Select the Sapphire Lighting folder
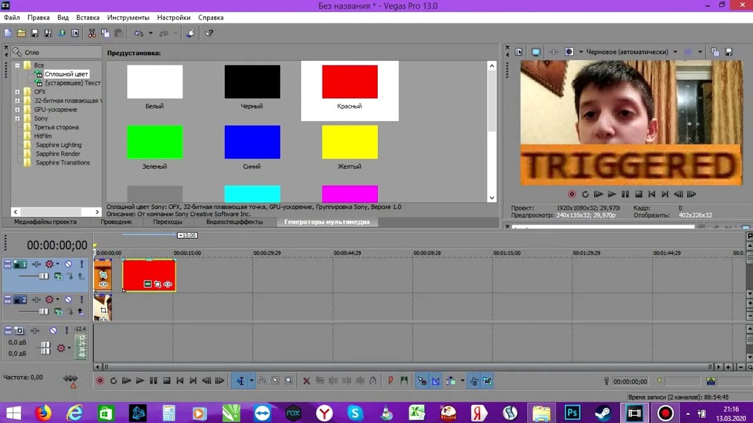 coord(58,145)
